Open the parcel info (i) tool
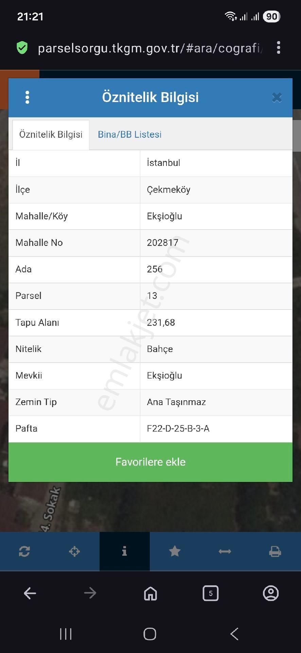 (x=124, y=551)
